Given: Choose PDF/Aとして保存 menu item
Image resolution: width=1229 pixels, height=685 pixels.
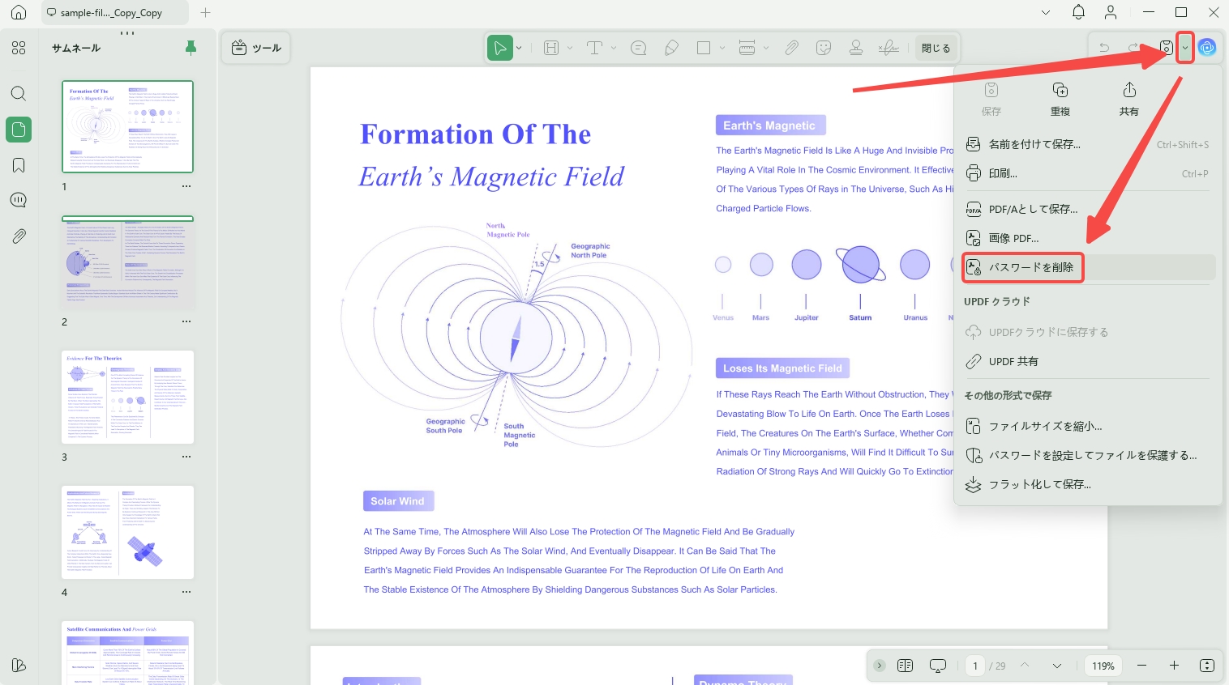Looking at the screenshot, I should click(x=1088, y=209).
